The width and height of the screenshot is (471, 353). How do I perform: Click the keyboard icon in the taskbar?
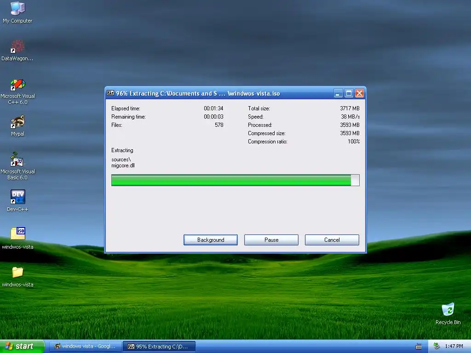[419, 347]
